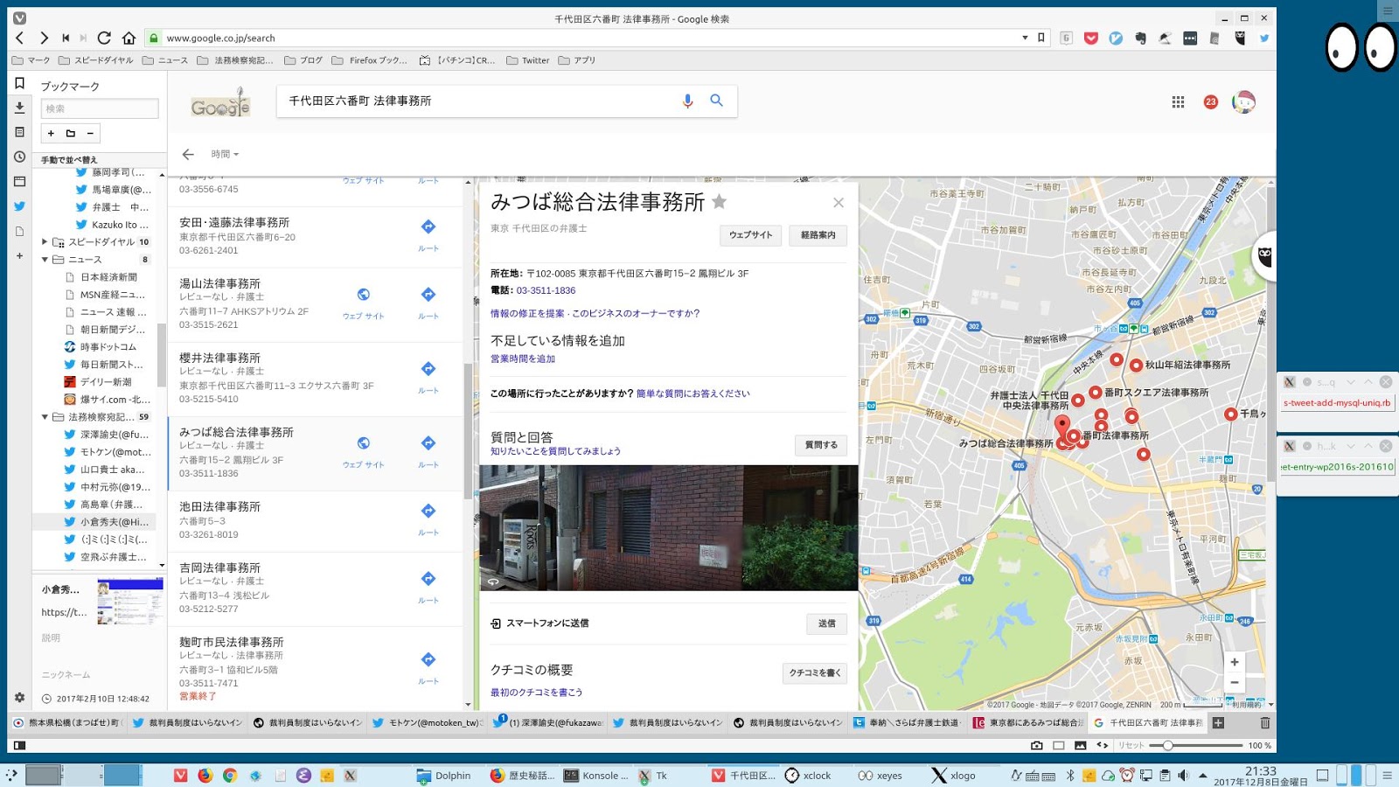Click the ウェブサイト button in detail card
This screenshot has height=787, width=1399.
[750, 235]
